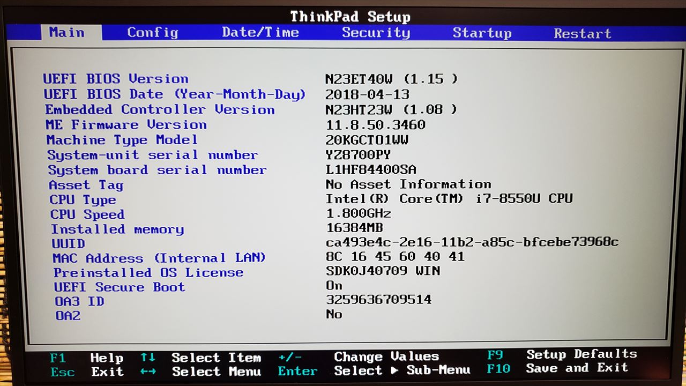686x386 pixels.
Task: Select the CPU Type label
Action: tap(83, 200)
